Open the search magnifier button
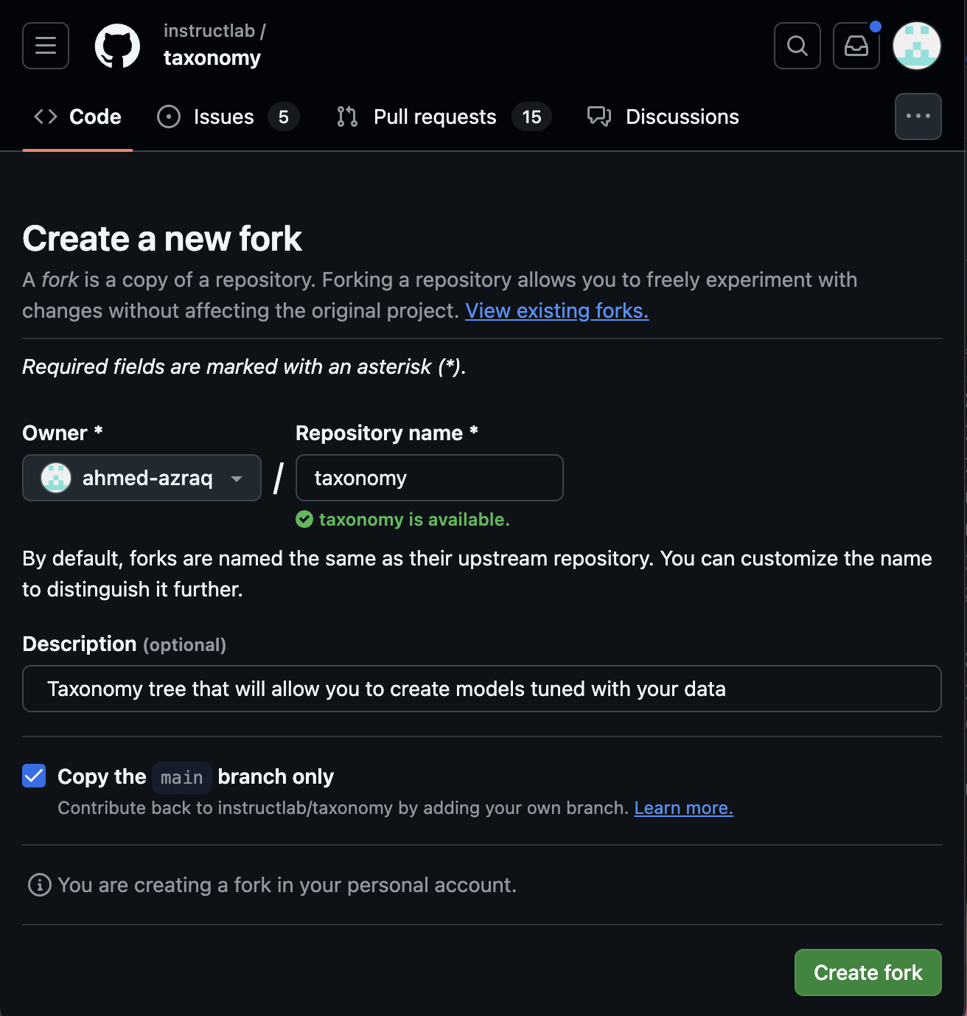The height and width of the screenshot is (1016, 967). click(x=797, y=46)
